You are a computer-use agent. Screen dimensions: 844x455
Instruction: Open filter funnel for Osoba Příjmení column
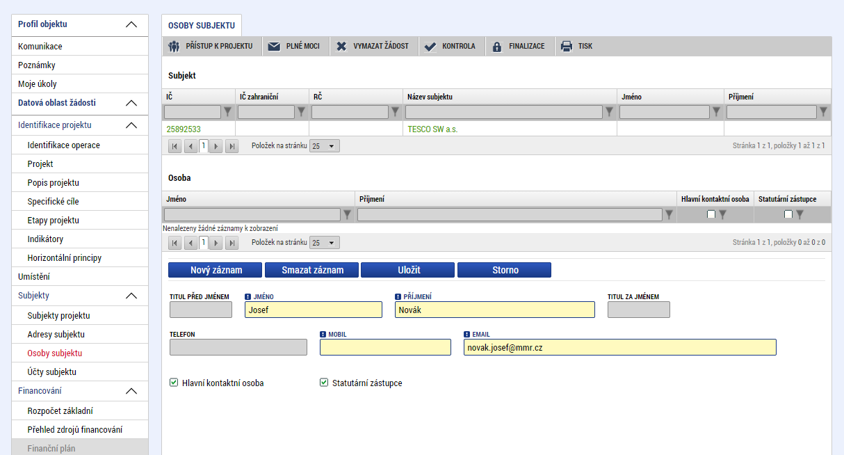click(x=669, y=215)
